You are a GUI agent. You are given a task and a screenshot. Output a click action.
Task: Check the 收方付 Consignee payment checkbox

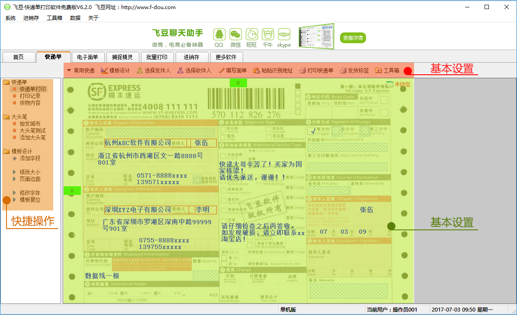coord(336,131)
